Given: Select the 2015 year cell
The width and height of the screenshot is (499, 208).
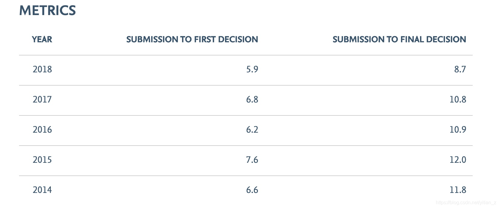Looking at the screenshot, I should pyautogui.click(x=42, y=160).
